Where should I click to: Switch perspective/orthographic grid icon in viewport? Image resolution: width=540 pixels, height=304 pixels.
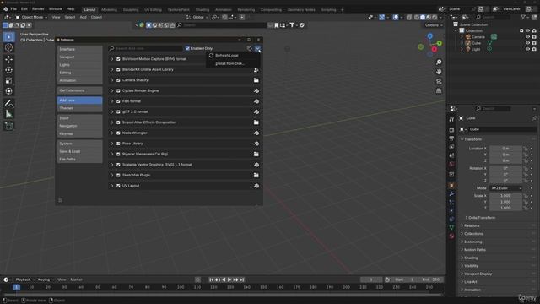point(439,90)
